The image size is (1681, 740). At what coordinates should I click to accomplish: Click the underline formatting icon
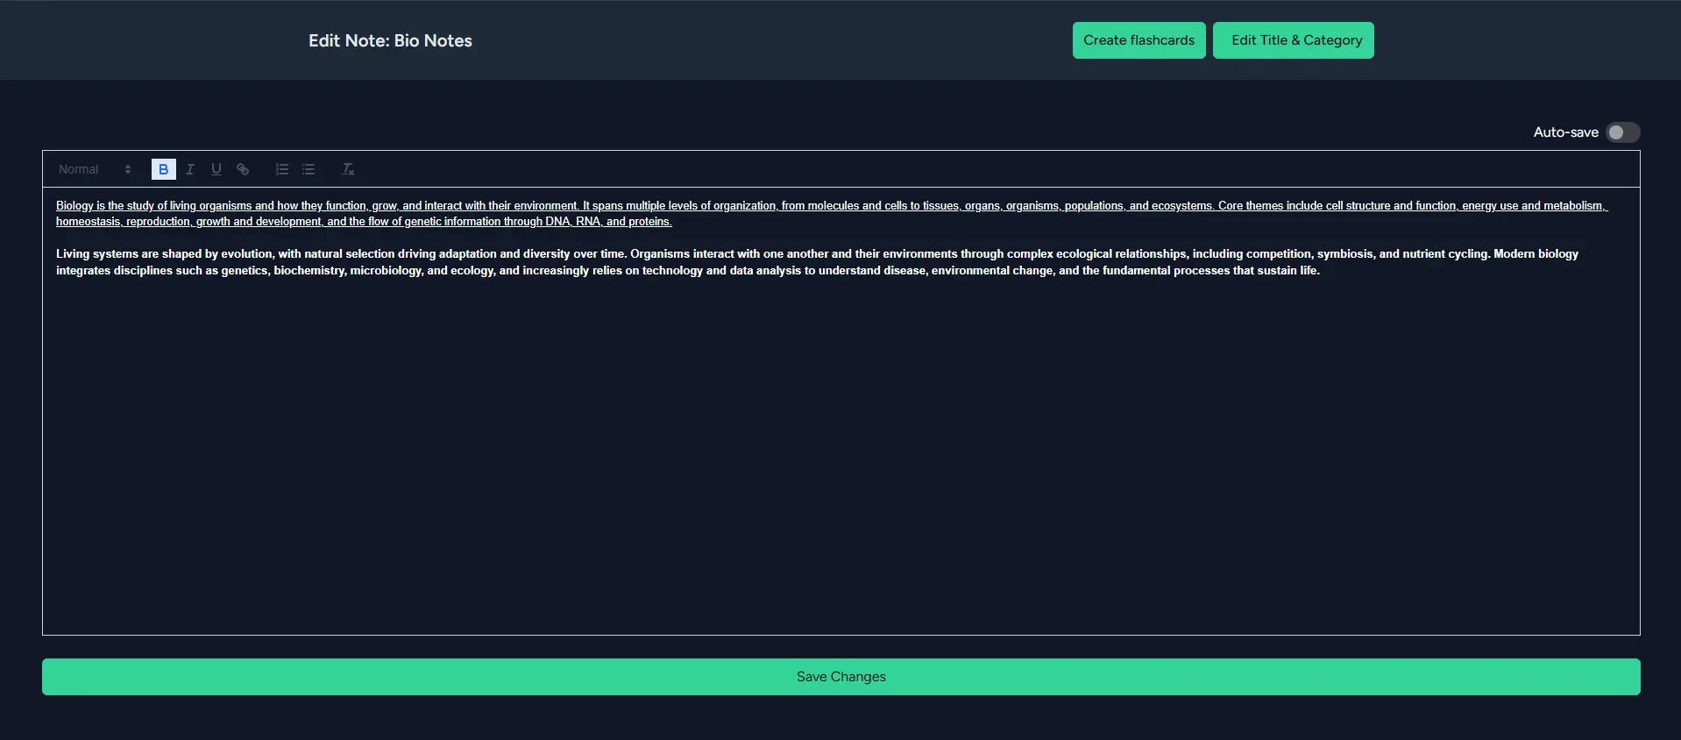click(216, 169)
